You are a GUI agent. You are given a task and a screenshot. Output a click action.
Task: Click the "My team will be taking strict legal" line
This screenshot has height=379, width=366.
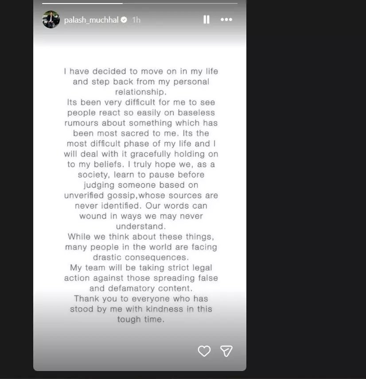(141, 267)
